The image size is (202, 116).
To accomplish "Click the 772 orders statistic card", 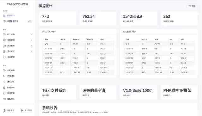I will click(x=57, y=18).
